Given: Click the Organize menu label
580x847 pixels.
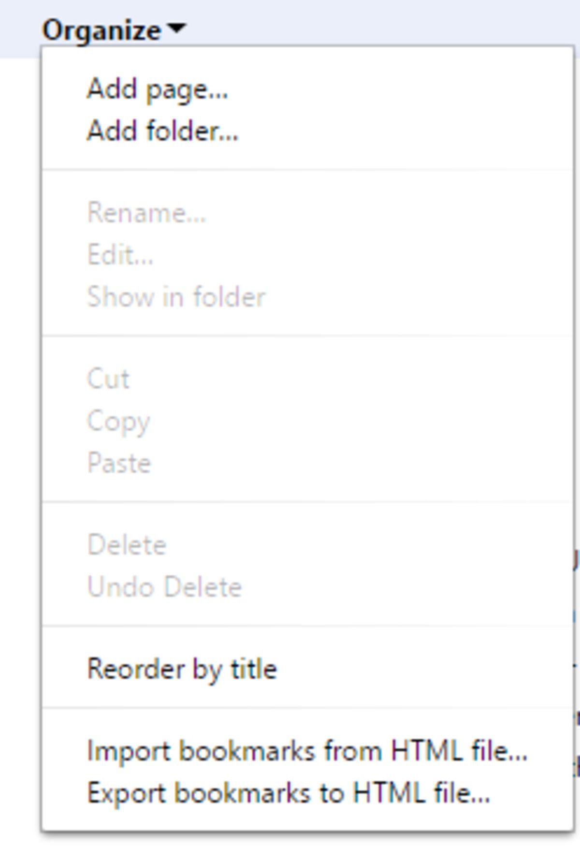Looking at the screenshot, I should coord(101,30).
